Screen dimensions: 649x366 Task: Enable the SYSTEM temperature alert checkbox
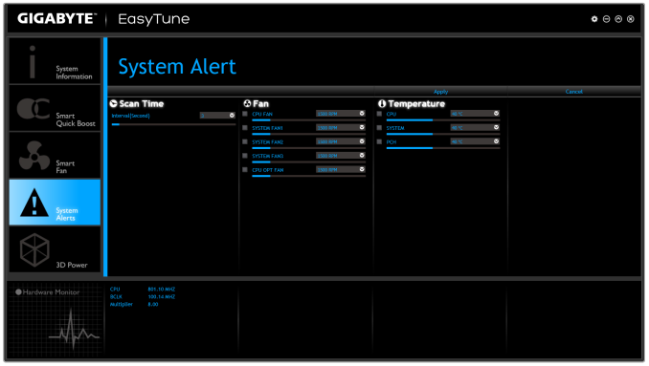click(379, 128)
